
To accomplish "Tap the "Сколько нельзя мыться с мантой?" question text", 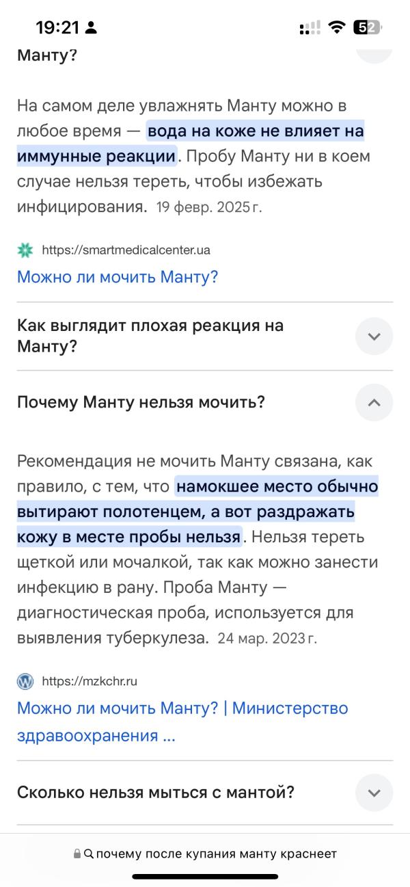I will pos(156,793).
